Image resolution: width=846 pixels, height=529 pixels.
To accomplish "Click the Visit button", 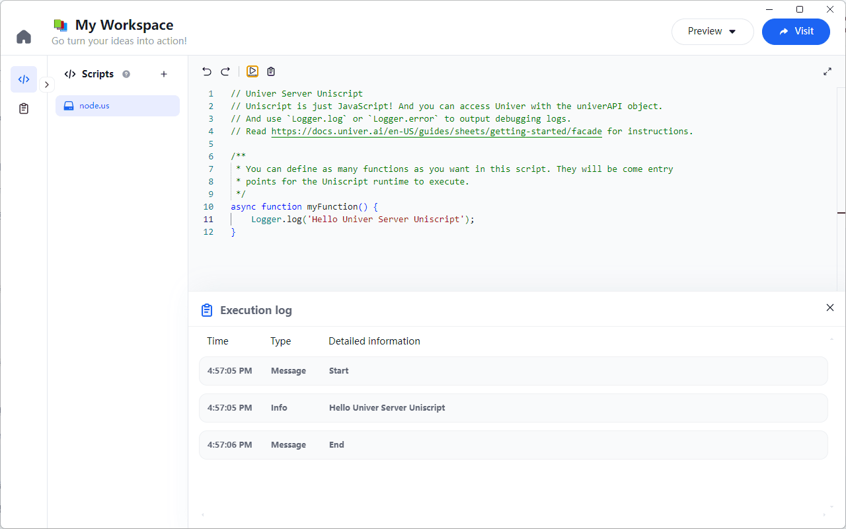I will click(796, 31).
